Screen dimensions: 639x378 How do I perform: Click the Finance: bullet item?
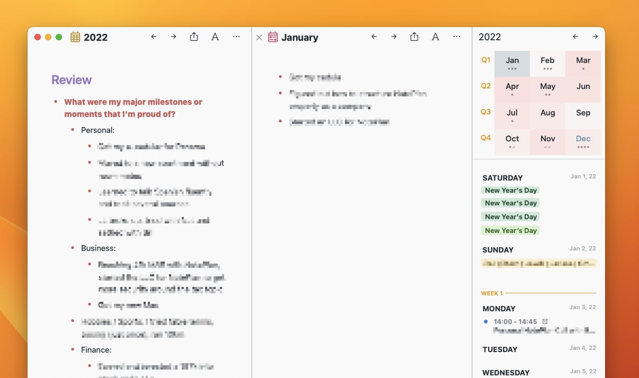[x=96, y=350]
